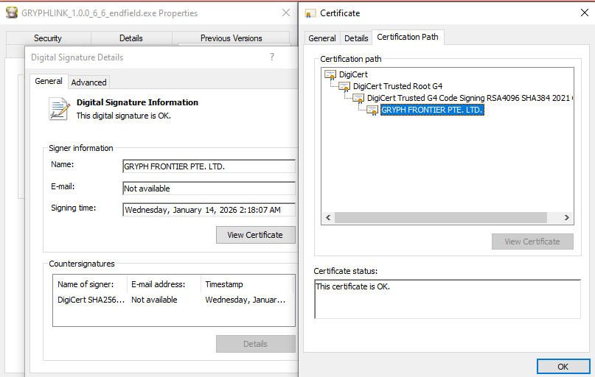
Task: Click the DigiCert Trusted Root G4 certificate icon
Action: (344, 86)
